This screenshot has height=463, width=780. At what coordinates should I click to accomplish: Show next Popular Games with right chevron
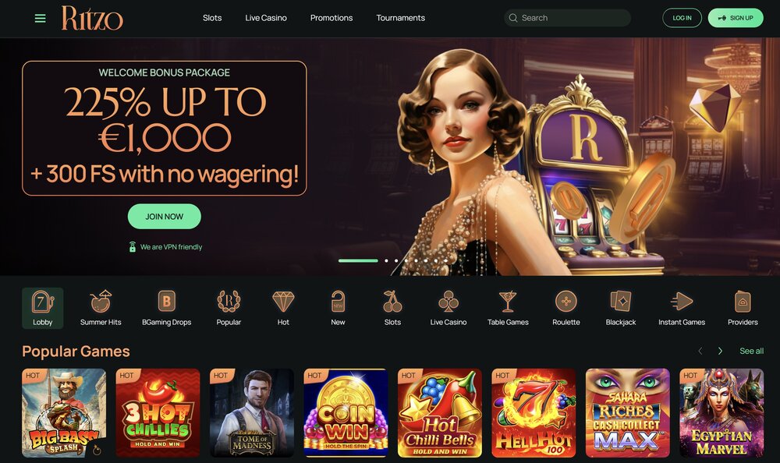point(720,351)
